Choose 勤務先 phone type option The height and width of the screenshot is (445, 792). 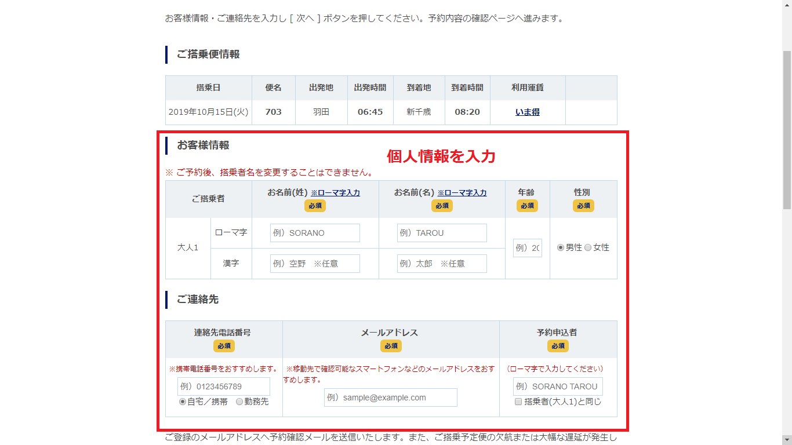(x=239, y=402)
